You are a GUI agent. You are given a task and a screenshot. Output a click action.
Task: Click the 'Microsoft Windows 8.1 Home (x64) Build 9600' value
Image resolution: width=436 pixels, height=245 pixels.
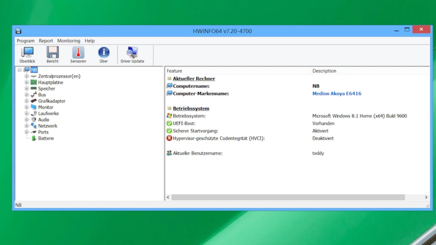tap(359, 116)
